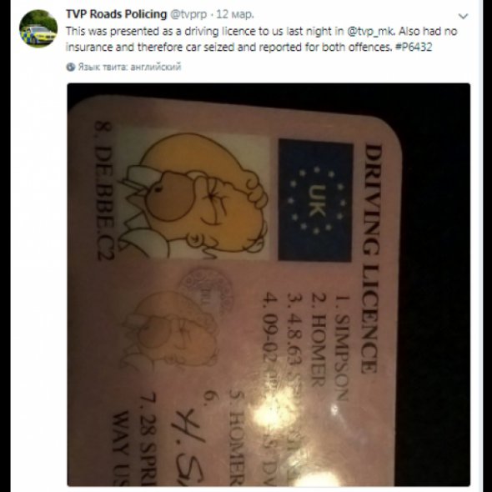Click the blue UK flag emblem in photo

pos(315,200)
